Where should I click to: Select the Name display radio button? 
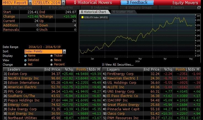[x=25, y=56]
